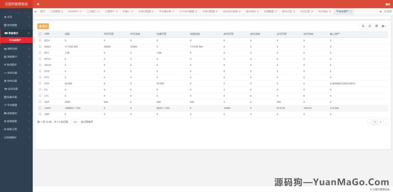Expand the 币币交易 sidebar menu
The width and height of the screenshot is (393, 192).
16,73
